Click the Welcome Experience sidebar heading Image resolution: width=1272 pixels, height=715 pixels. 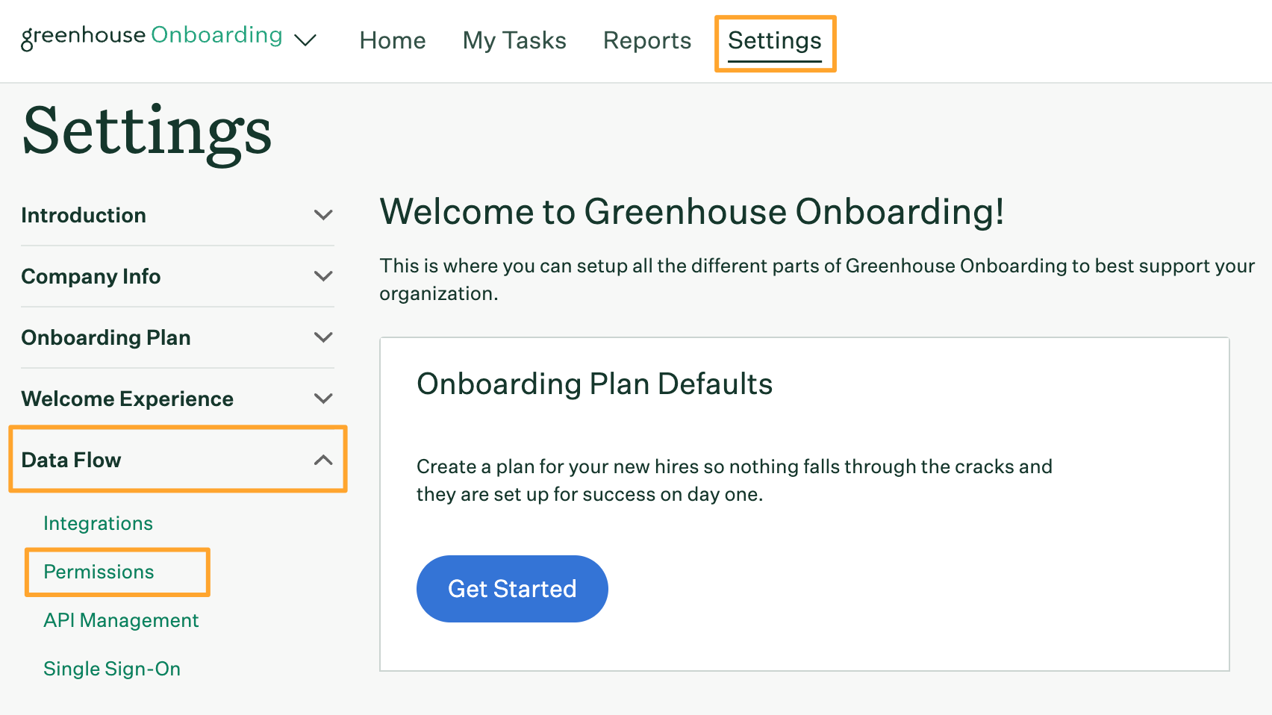128,399
